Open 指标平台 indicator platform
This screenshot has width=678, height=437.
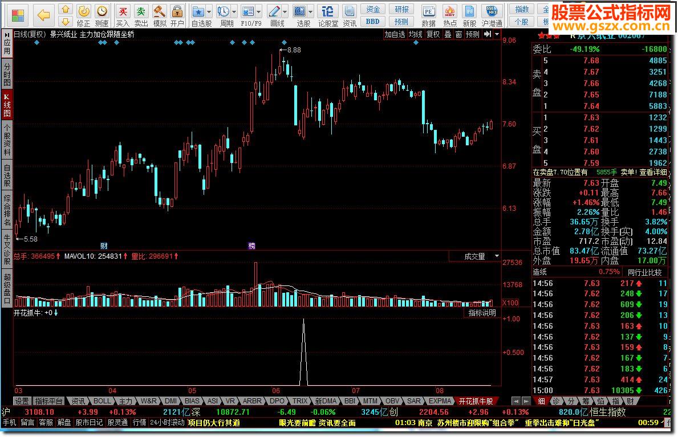pos(49,401)
